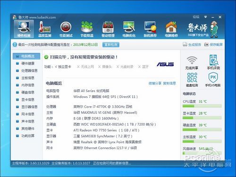Click the 鲁大师 app icon in title bar
Viewport: 236px width, 177px height.
[15, 17]
